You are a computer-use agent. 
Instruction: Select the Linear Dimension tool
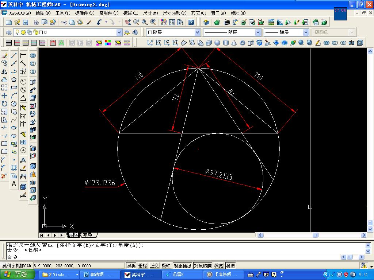(x=23, y=55)
